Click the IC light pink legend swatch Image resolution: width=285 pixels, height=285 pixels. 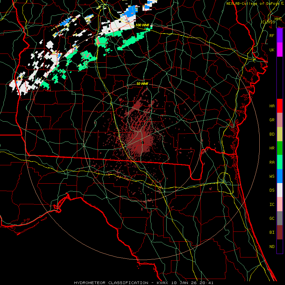[x=280, y=204]
